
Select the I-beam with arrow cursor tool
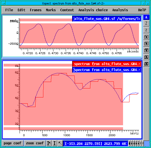point(49,143)
